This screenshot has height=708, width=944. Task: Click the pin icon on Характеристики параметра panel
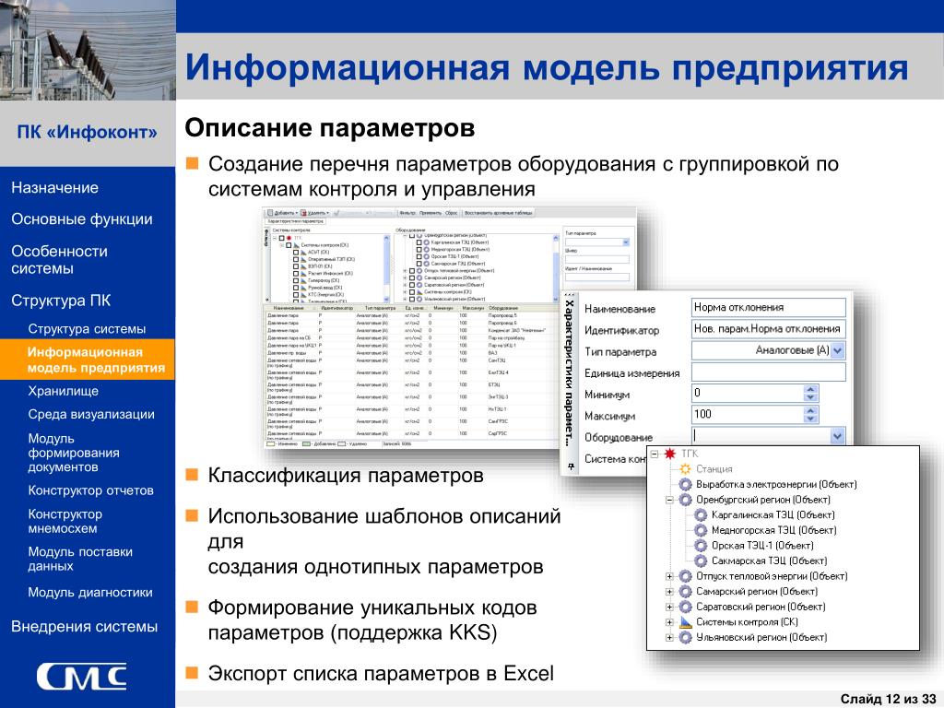(x=570, y=466)
